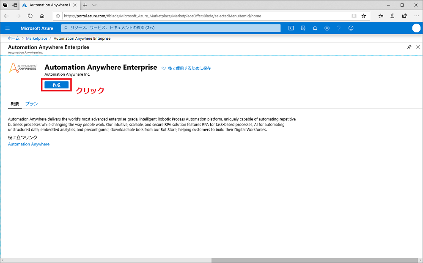Open browser Settings and more menu

click(417, 16)
